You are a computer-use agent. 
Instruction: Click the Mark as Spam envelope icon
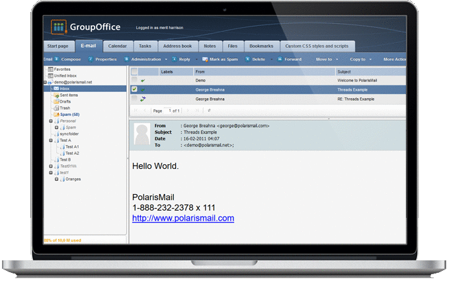point(205,59)
